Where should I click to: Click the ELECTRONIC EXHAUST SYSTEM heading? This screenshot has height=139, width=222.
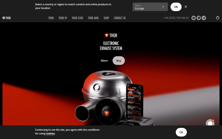coord(111,46)
